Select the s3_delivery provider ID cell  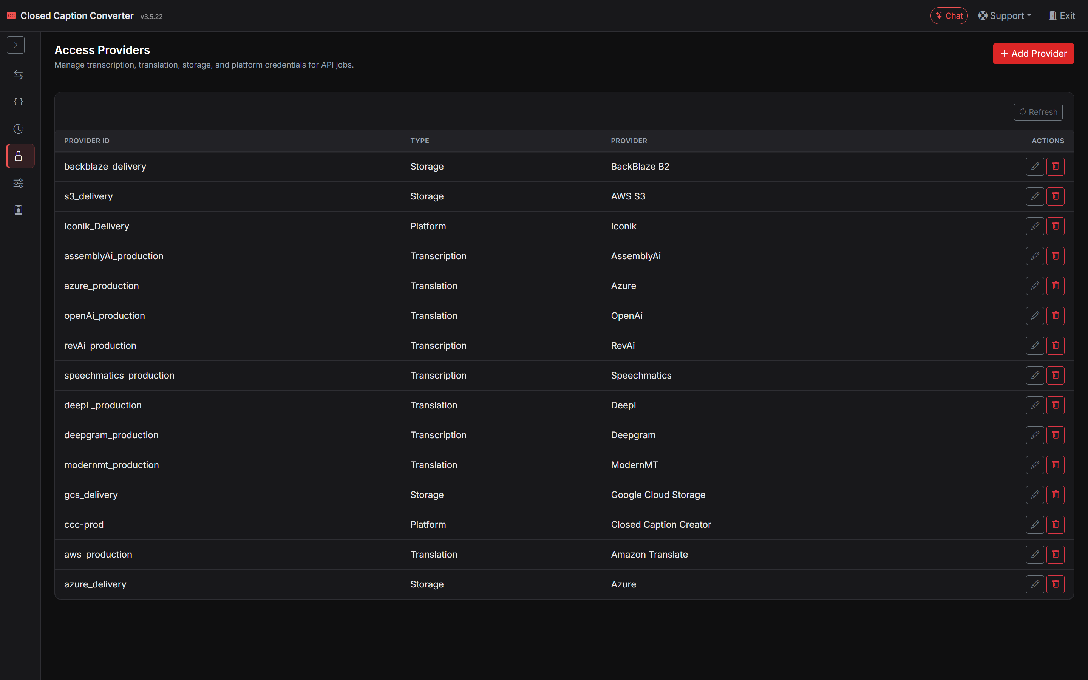click(88, 196)
